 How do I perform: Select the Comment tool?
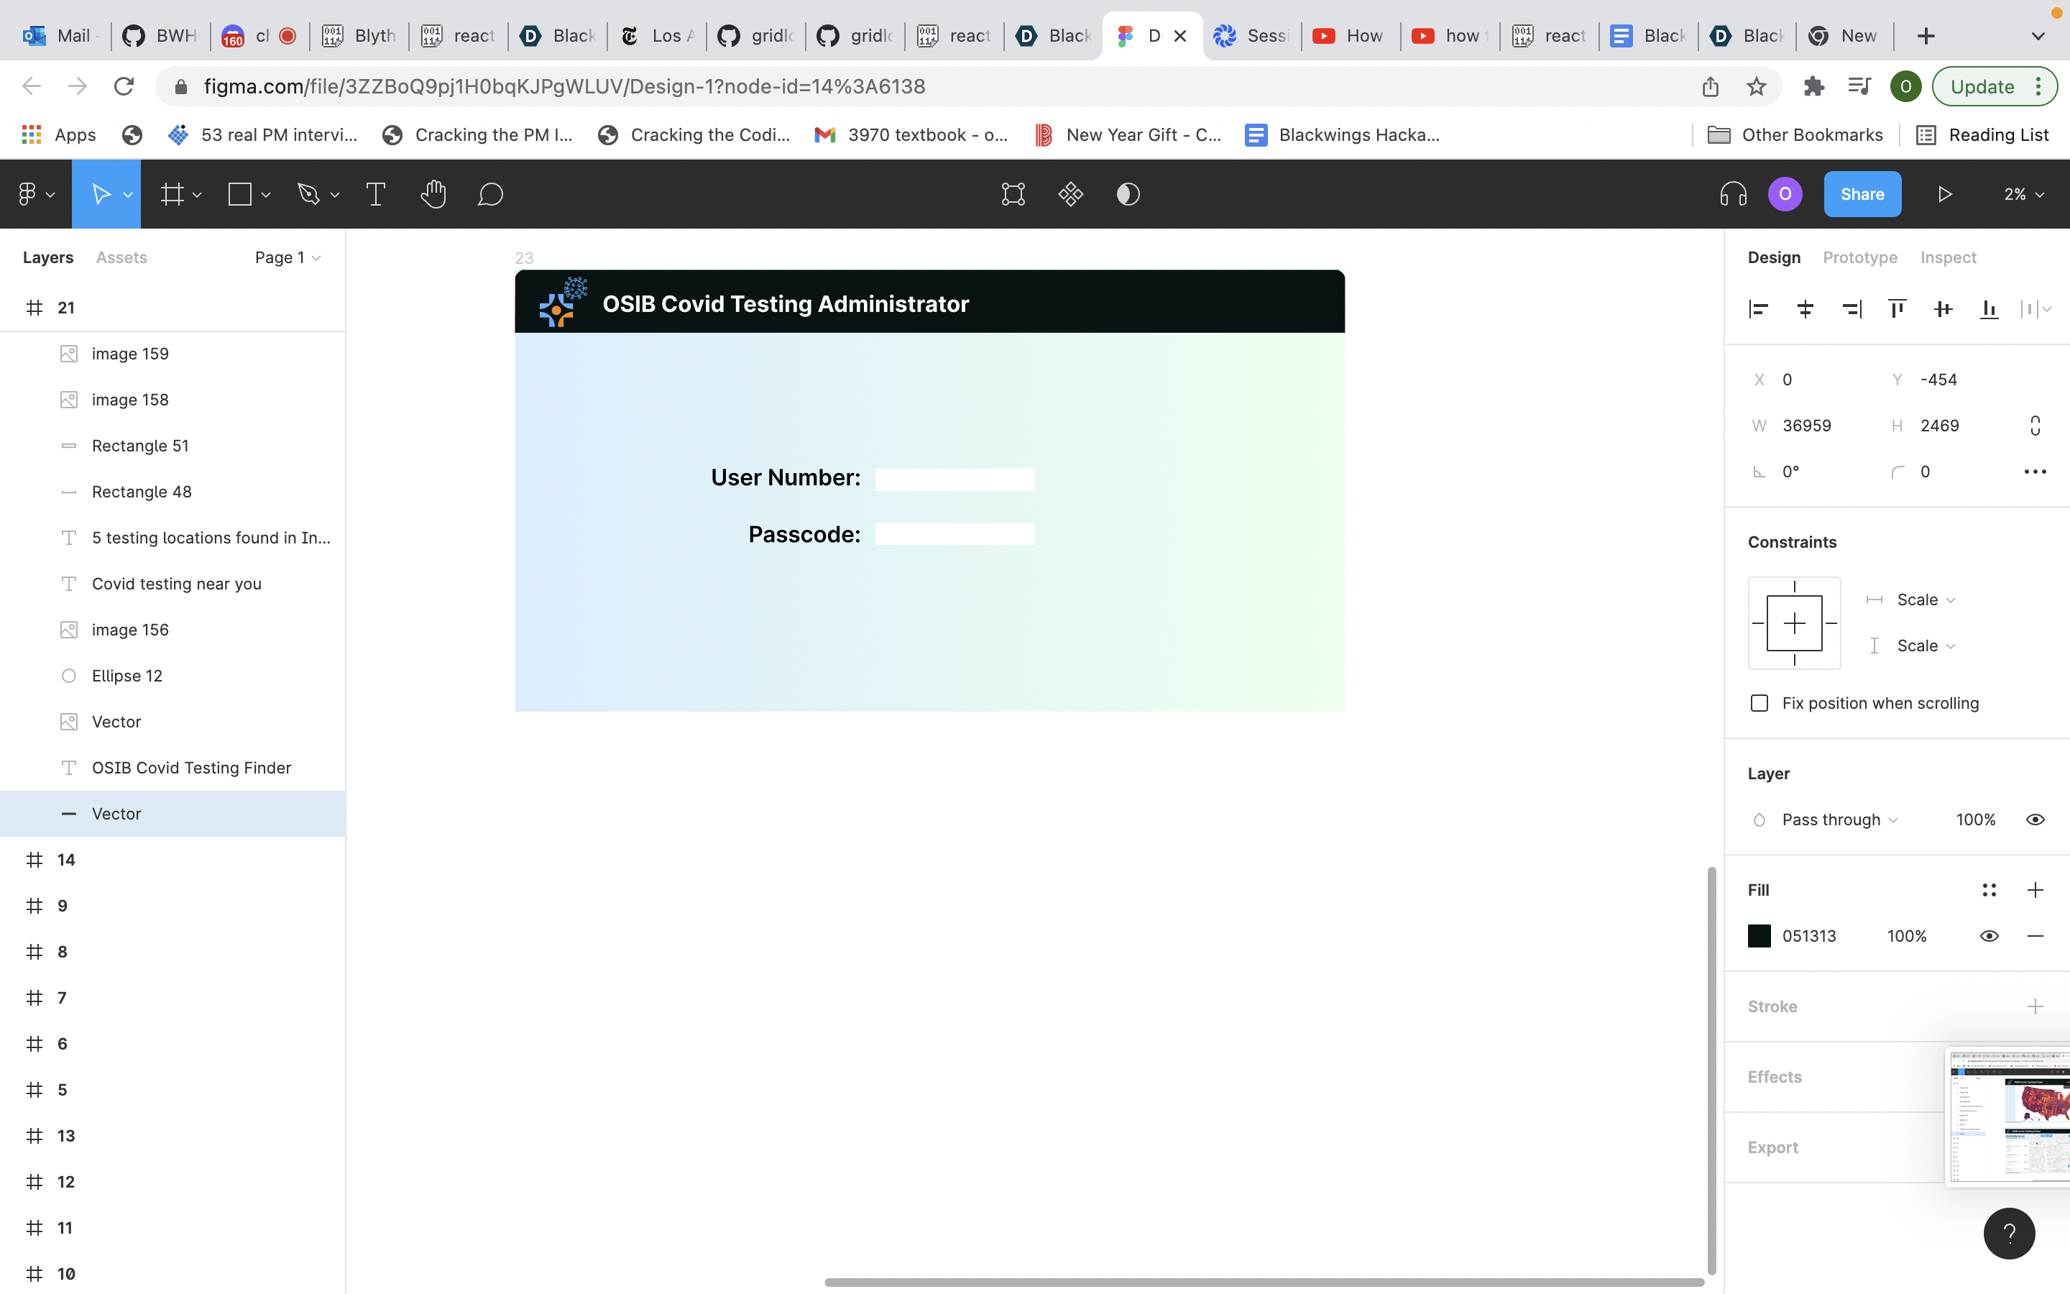click(x=490, y=194)
